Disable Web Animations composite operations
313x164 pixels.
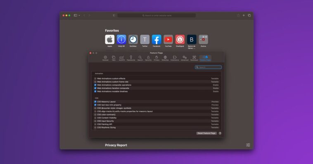pos(95,85)
